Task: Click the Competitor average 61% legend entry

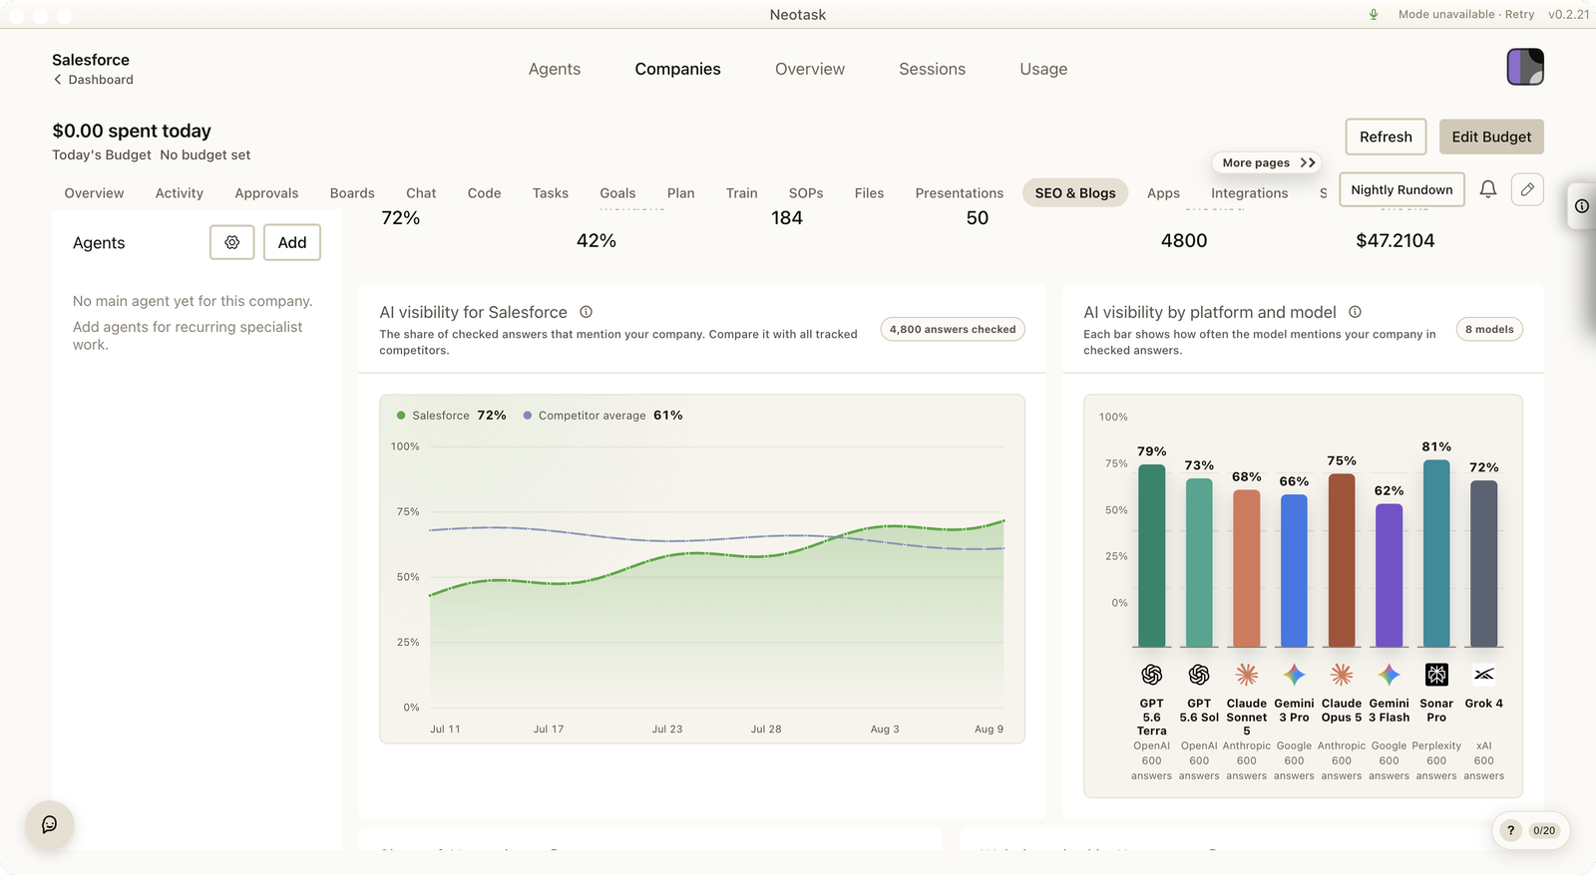Action: [x=603, y=416]
